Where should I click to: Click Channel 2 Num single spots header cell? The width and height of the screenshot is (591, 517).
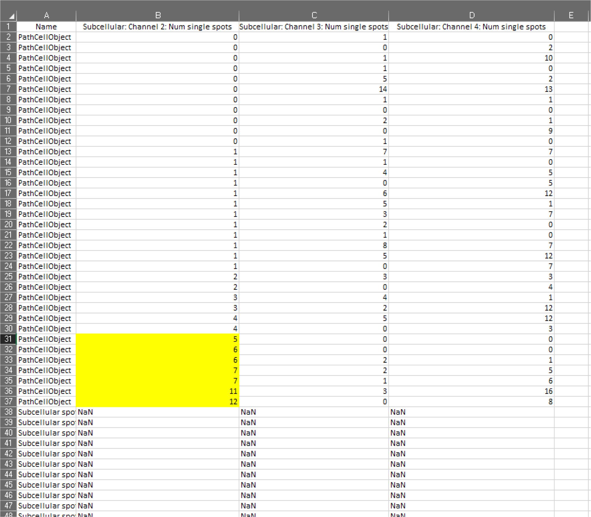157,26
